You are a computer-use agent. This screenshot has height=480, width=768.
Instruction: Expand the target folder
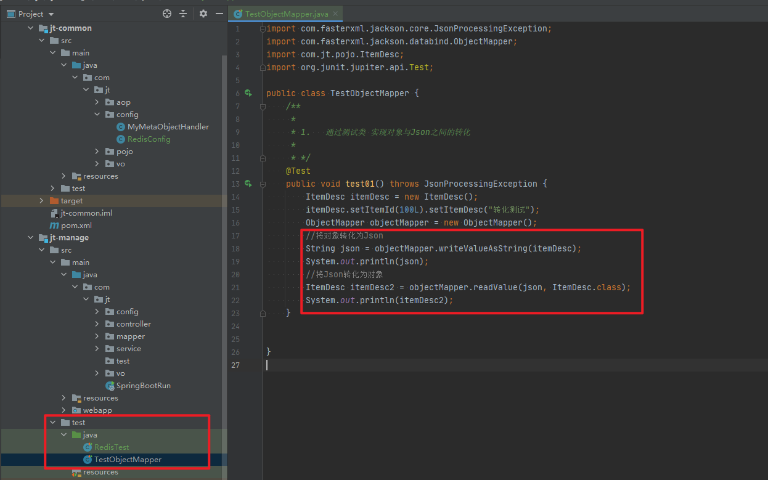pos(41,201)
